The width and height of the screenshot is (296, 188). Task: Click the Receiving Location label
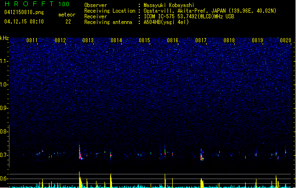[x=110, y=11]
